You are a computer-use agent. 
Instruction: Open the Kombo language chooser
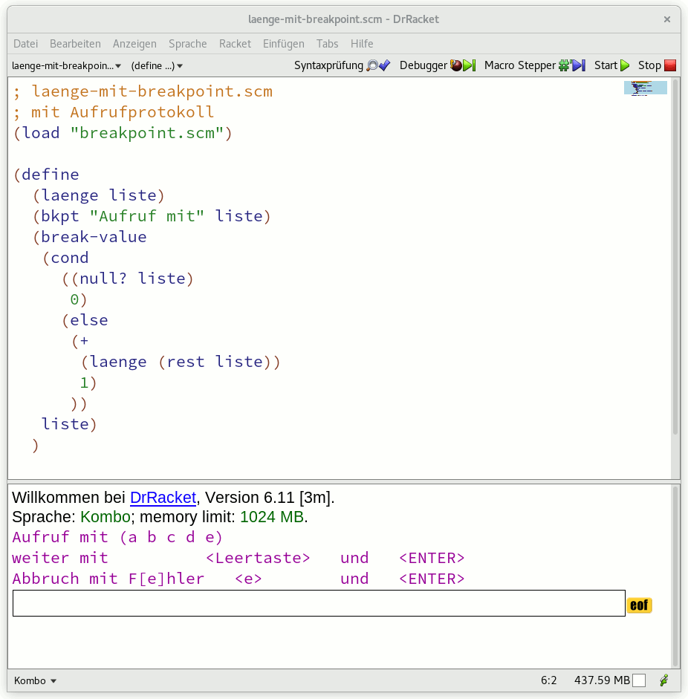pos(35,680)
